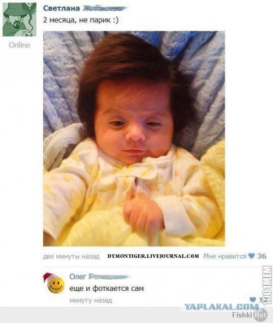Open Светлана's profile name link
Viewport: 273px width, 323px height.
pyautogui.click(x=62, y=8)
